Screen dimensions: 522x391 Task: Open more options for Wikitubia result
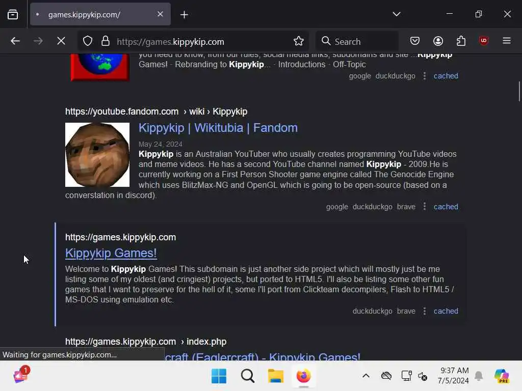tap(425, 207)
